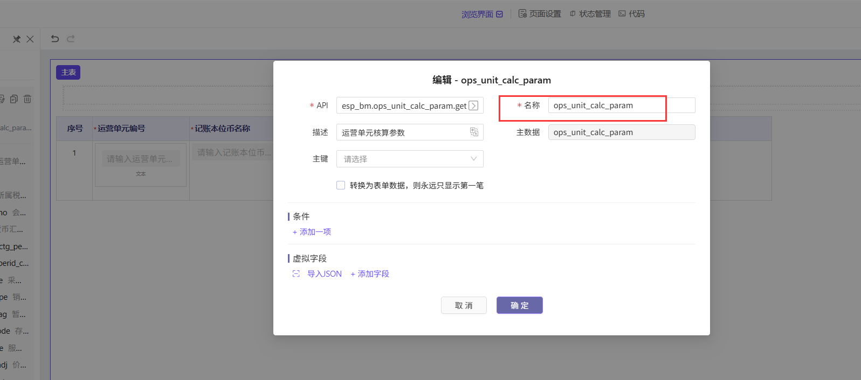Close the left side panel
Screen dimensions: 861x380
point(30,39)
